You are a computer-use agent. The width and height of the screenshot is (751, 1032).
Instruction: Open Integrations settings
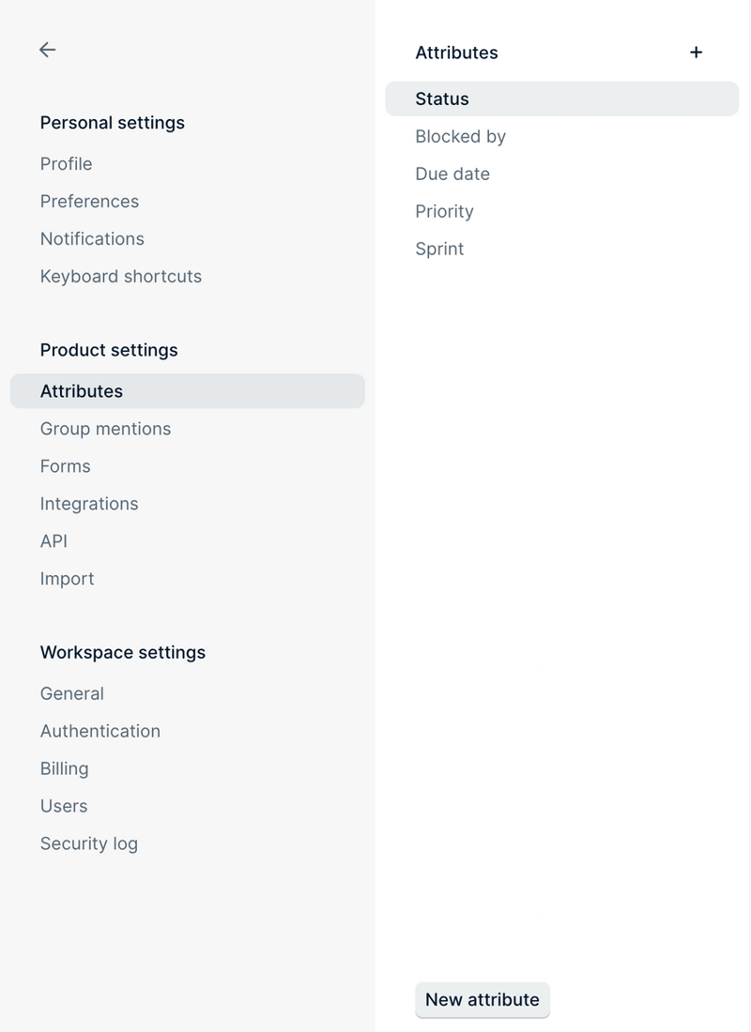tap(89, 503)
